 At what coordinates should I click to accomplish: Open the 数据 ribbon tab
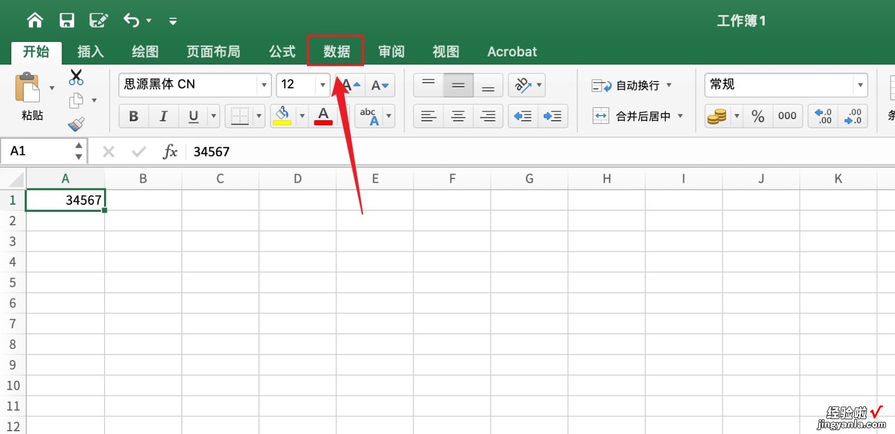click(337, 51)
